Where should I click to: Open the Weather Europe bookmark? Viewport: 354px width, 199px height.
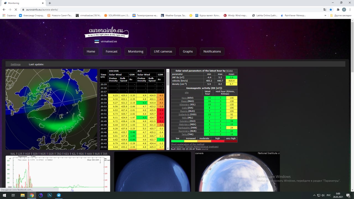174,15
